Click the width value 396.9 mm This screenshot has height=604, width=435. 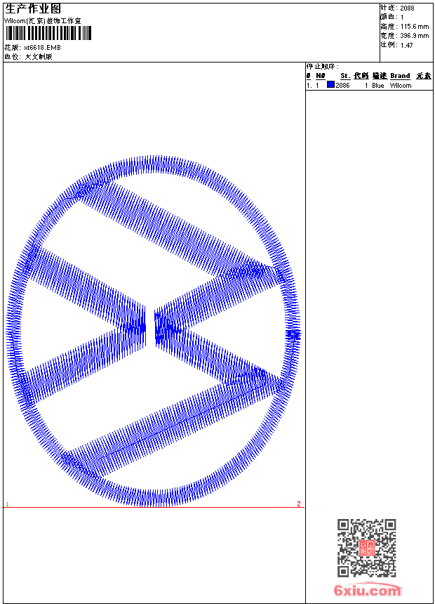(x=414, y=36)
